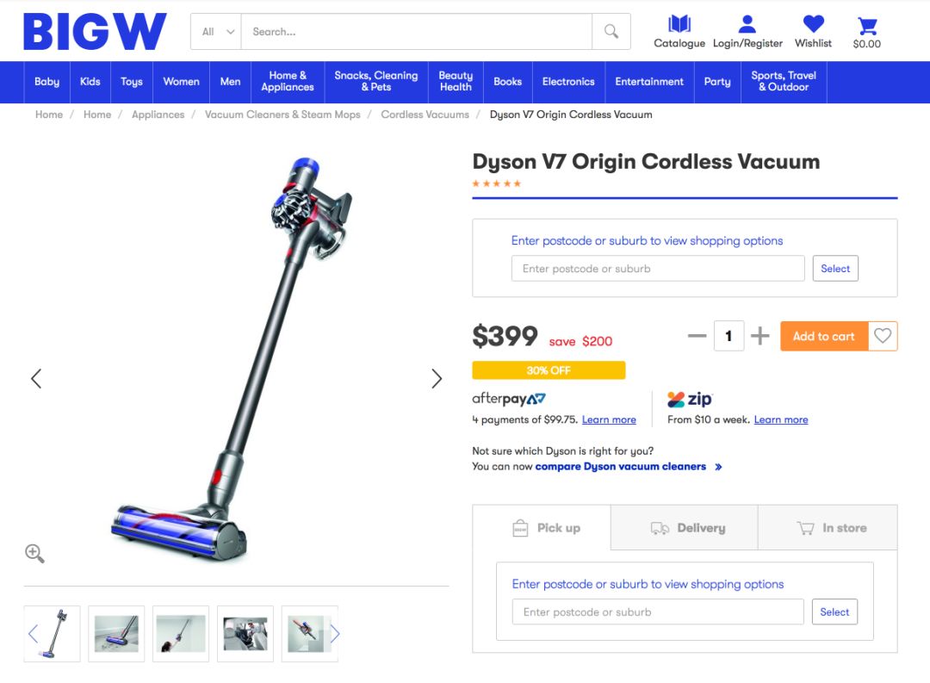930x683 pixels.
Task: Open the All category search dropdown
Action: click(216, 32)
